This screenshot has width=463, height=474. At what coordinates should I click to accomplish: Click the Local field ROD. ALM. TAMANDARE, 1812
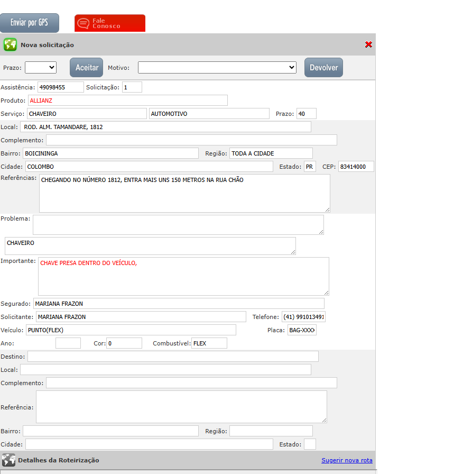pos(166,127)
